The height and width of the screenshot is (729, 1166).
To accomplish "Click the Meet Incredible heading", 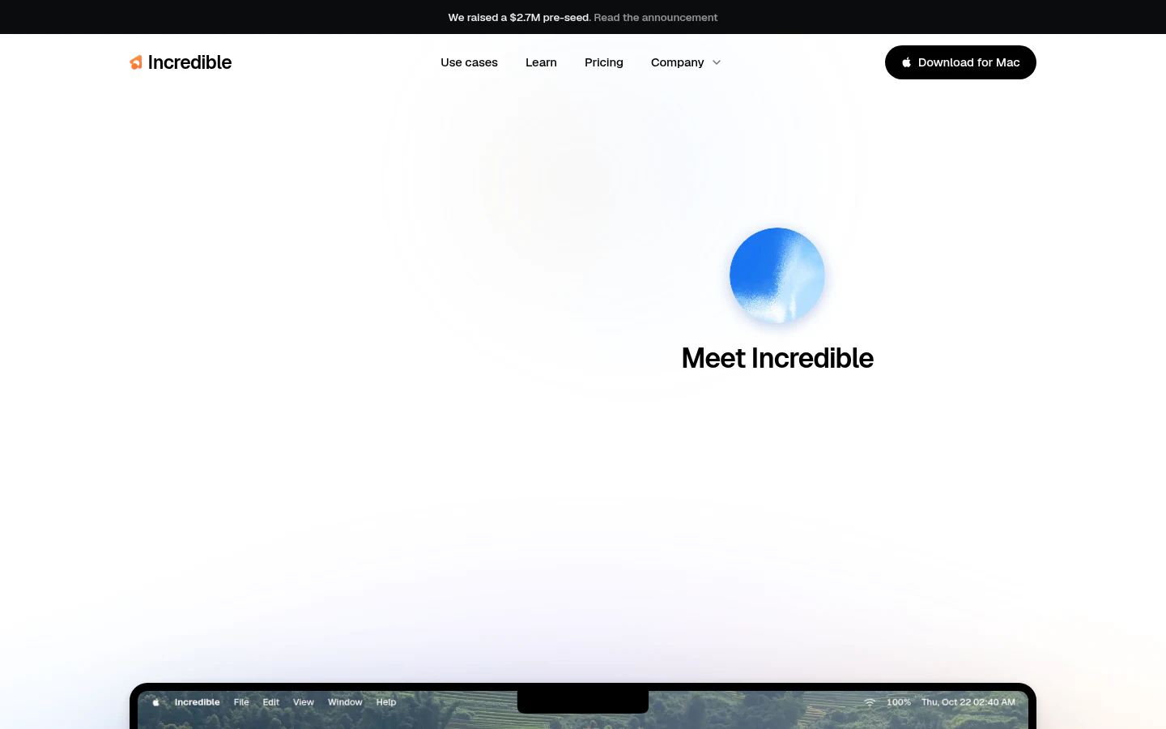I will tap(777, 358).
